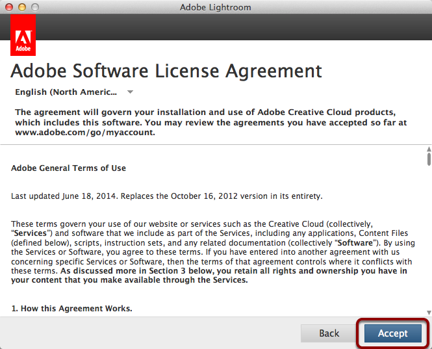This screenshot has width=432, height=349.
Task: Click the 'Last updated June 18, 2014' line
Action: tap(167, 196)
